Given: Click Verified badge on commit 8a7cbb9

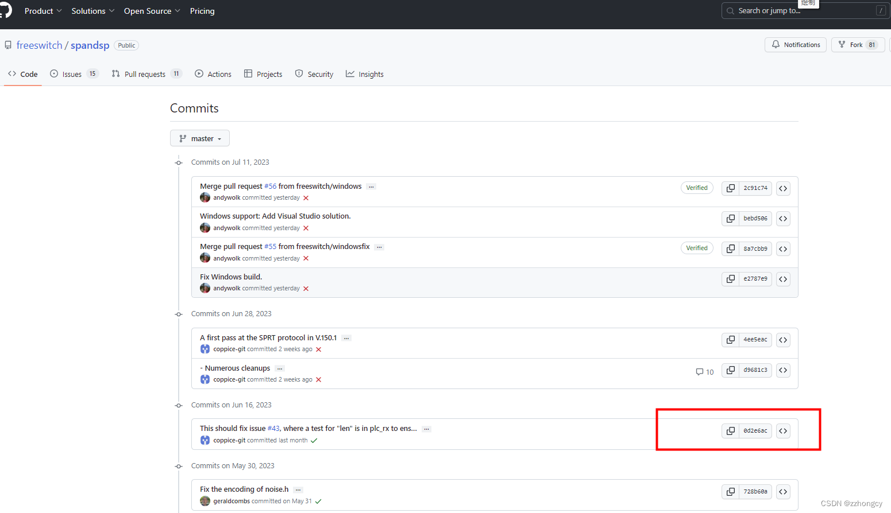Looking at the screenshot, I should coord(697,248).
